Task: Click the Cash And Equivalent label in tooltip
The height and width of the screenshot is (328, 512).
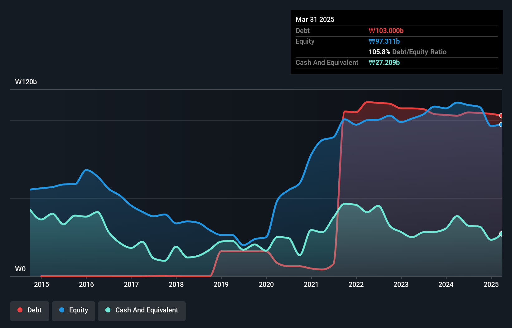Action: [327, 62]
